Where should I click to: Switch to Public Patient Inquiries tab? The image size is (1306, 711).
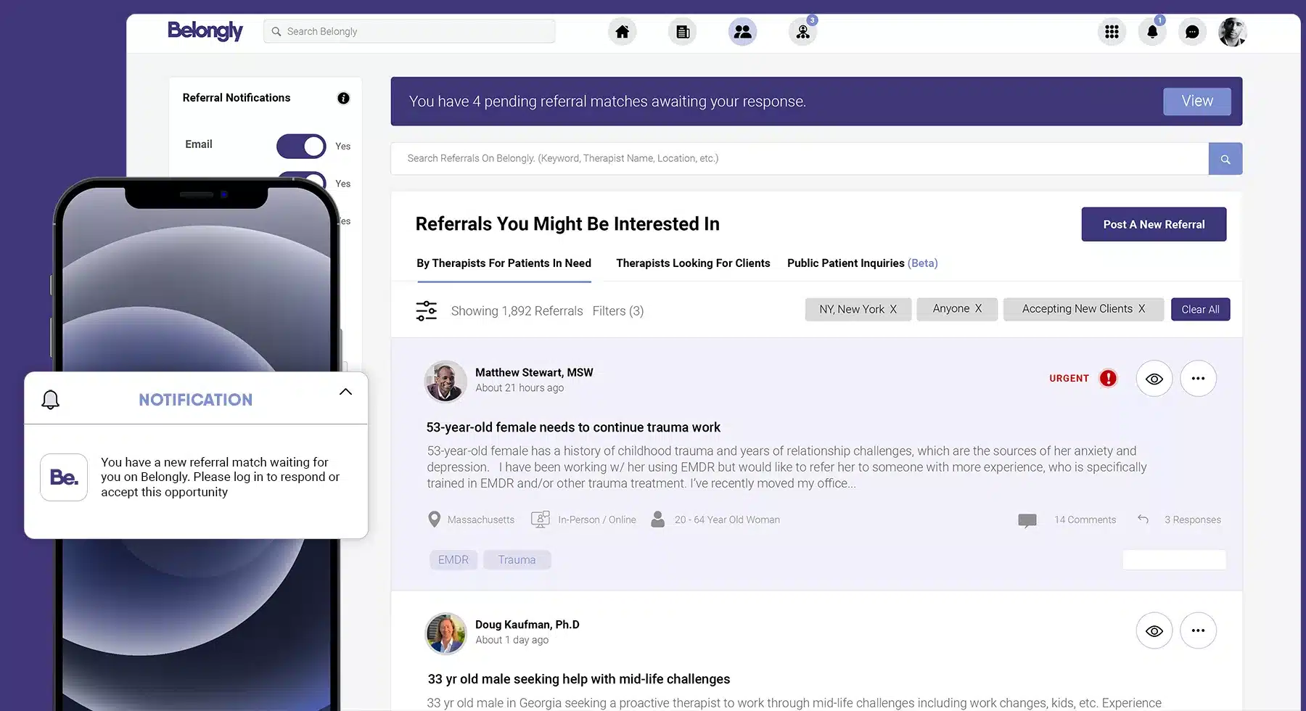point(862,263)
